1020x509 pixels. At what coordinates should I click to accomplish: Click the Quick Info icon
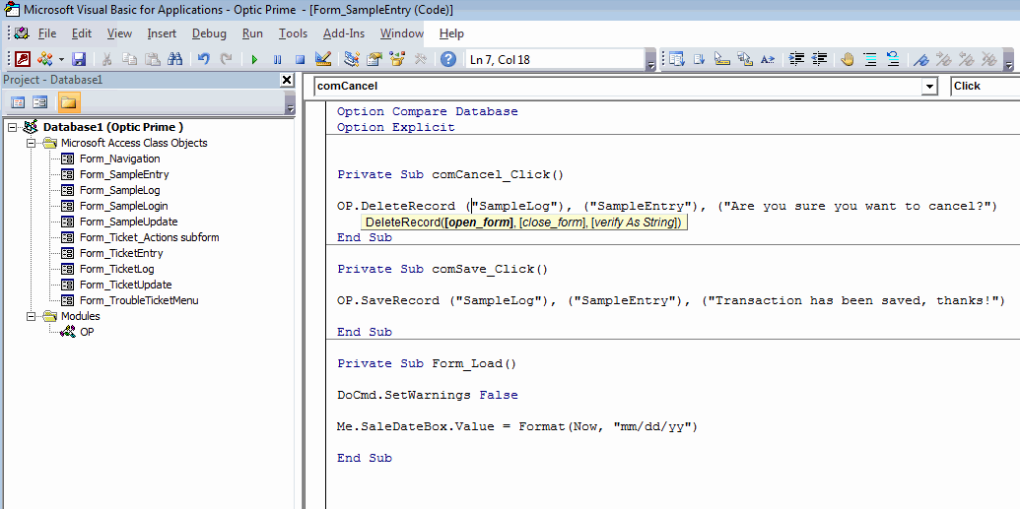722,59
